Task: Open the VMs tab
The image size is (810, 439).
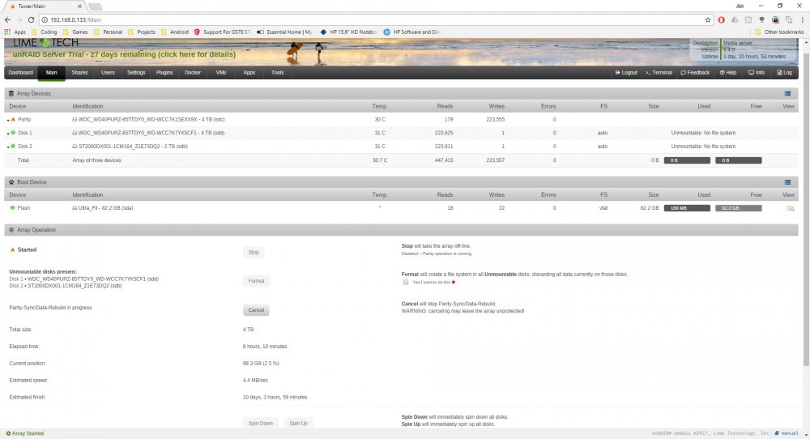Action: tap(221, 73)
